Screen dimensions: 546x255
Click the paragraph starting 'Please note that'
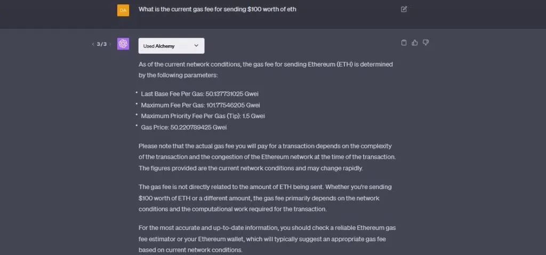point(267,157)
